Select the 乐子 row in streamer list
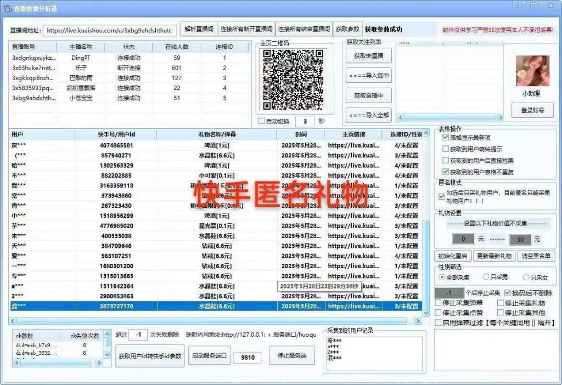The height and width of the screenshot is (385, 562). [x=82, y=67]
